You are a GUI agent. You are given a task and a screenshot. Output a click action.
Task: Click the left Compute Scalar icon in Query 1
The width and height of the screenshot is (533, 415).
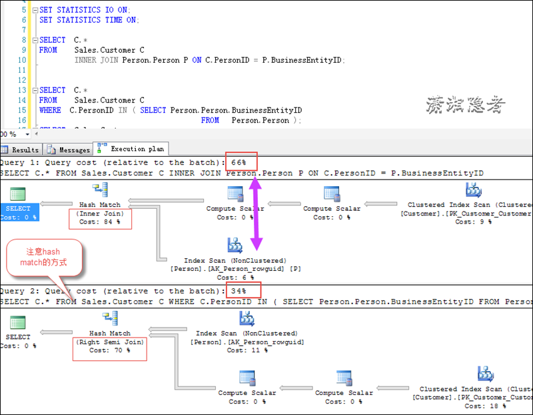pyautogui.click(x=235, y=194)
